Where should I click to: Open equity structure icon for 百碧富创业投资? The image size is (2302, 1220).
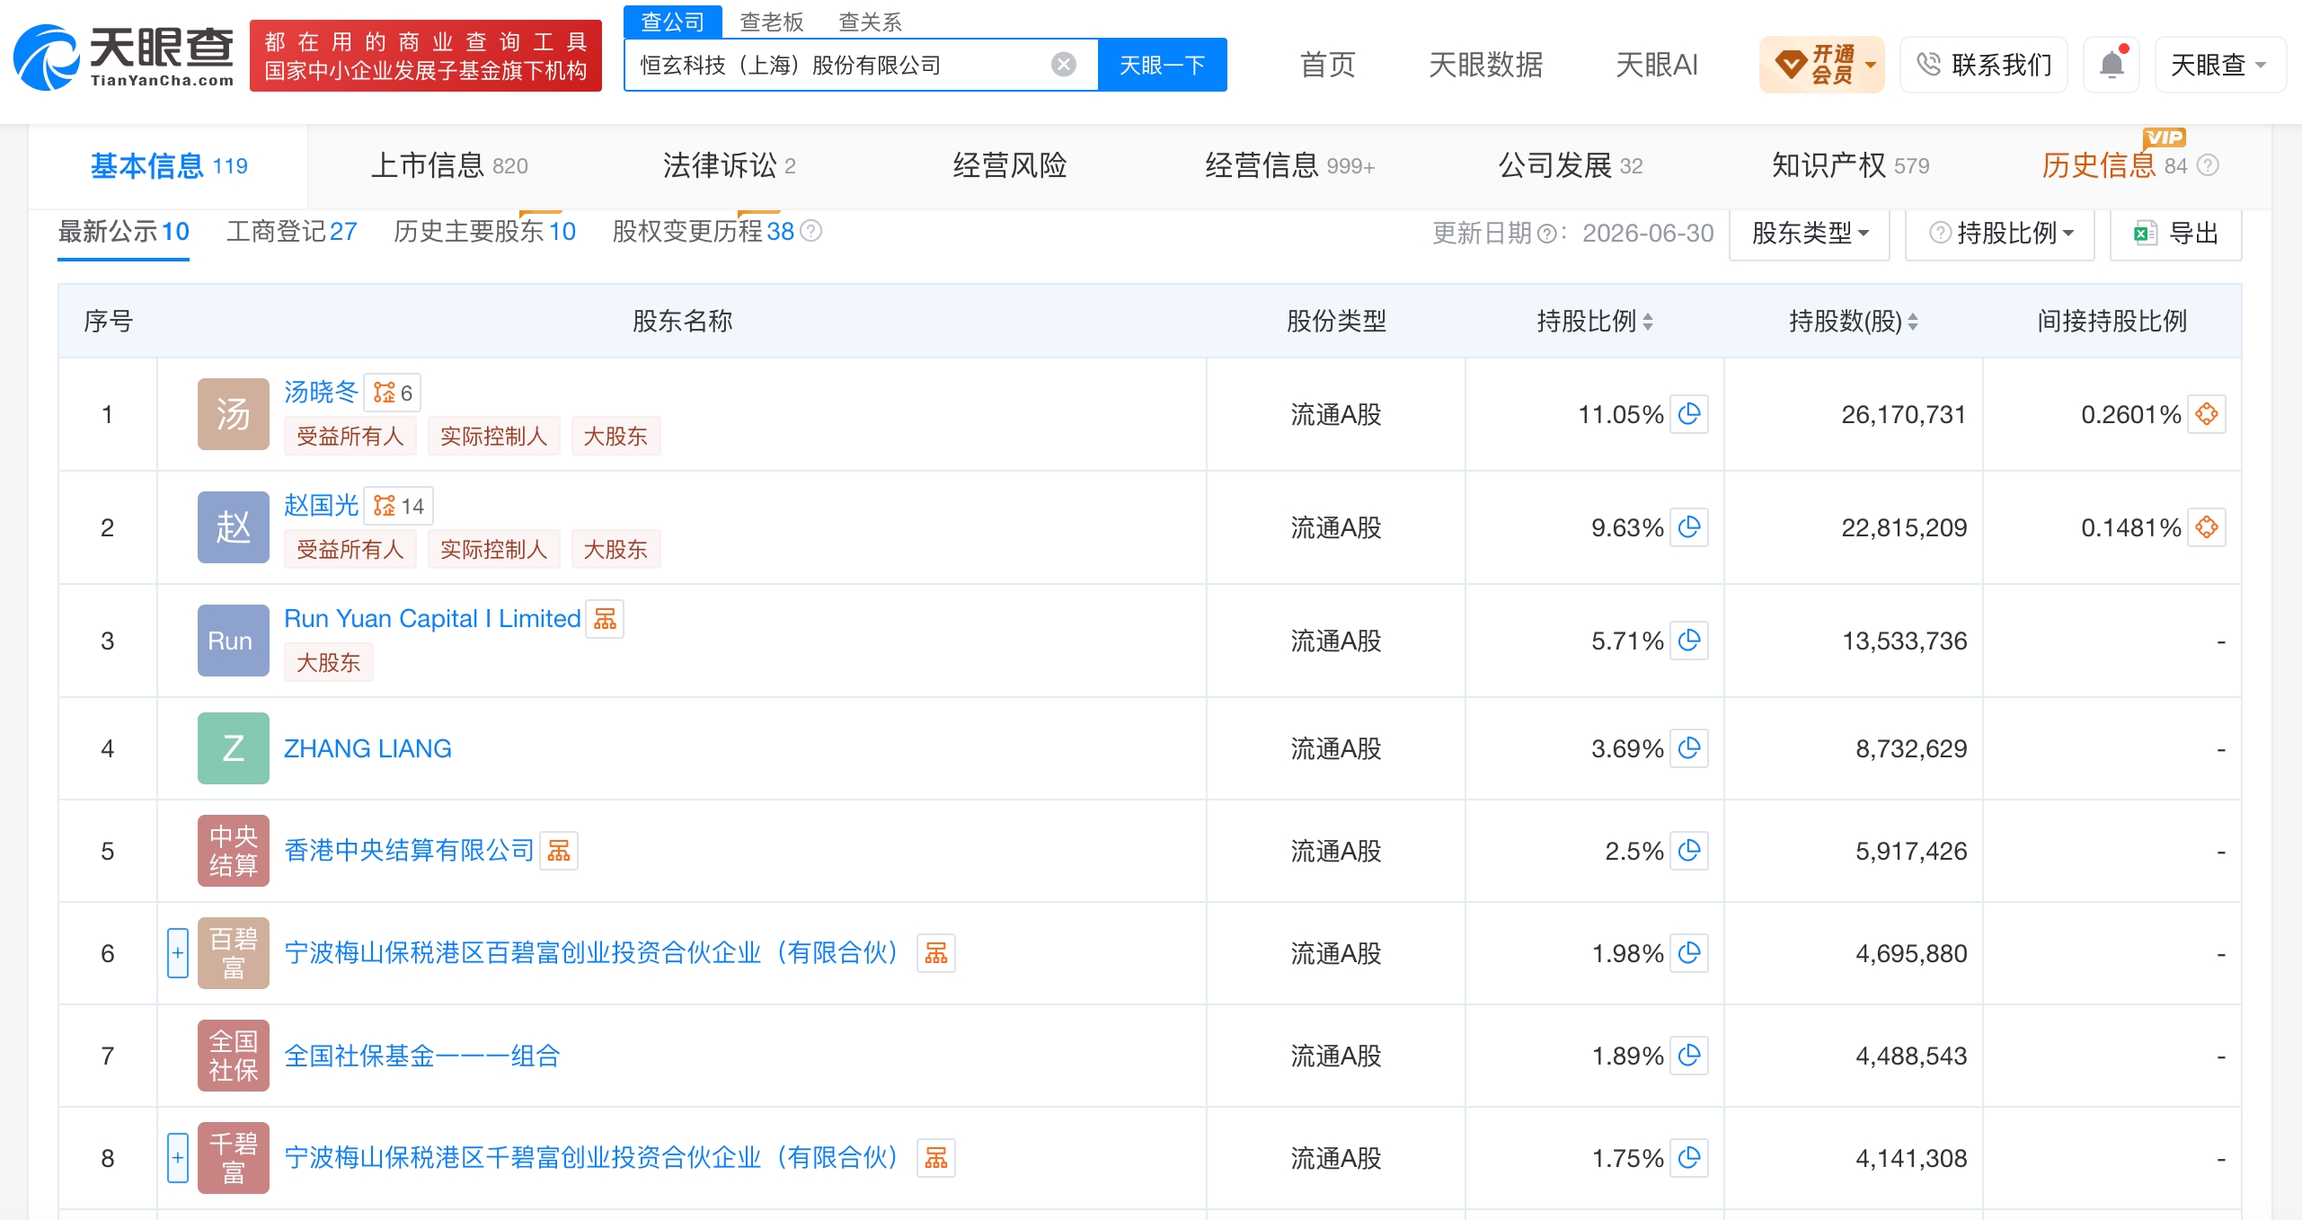935,953
